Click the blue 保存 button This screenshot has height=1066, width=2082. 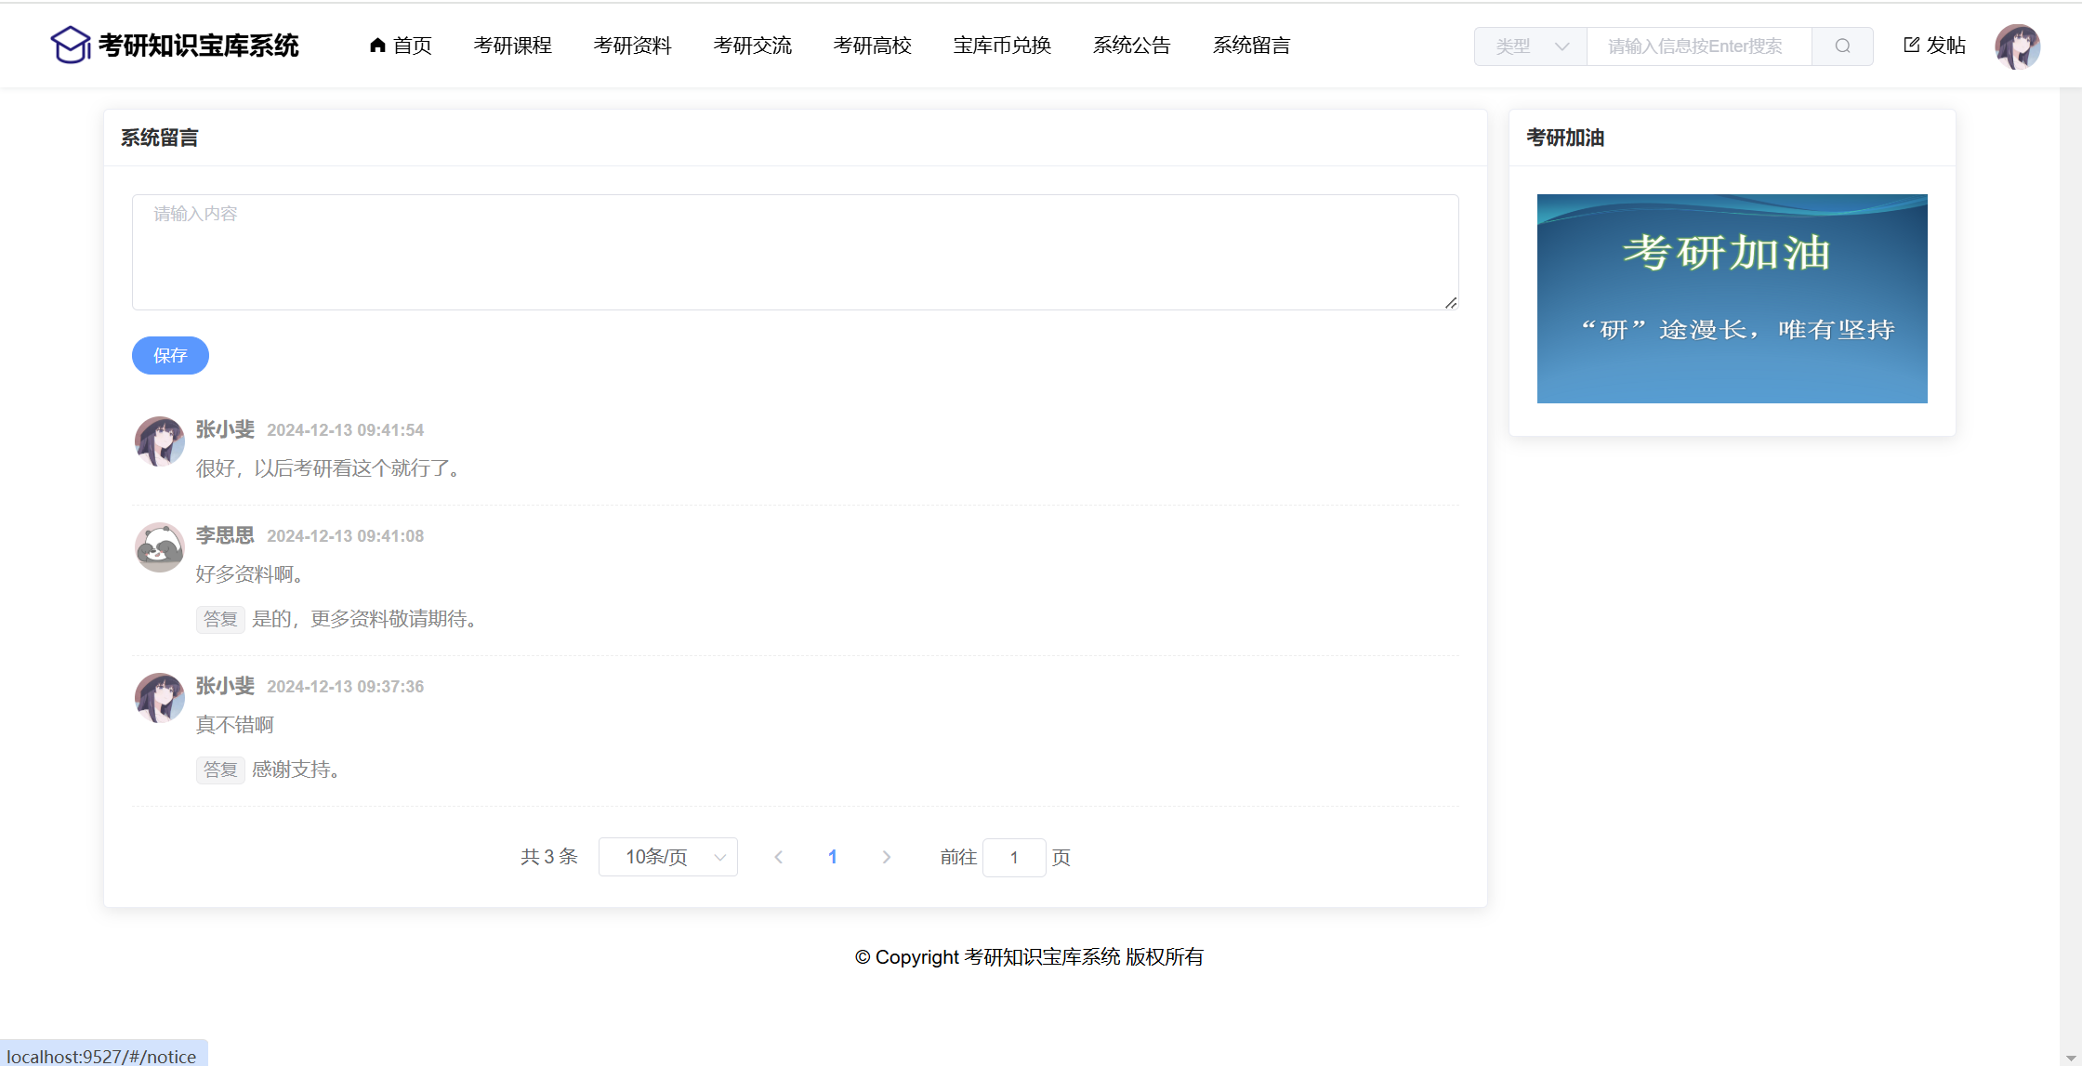tap(170, 355)
